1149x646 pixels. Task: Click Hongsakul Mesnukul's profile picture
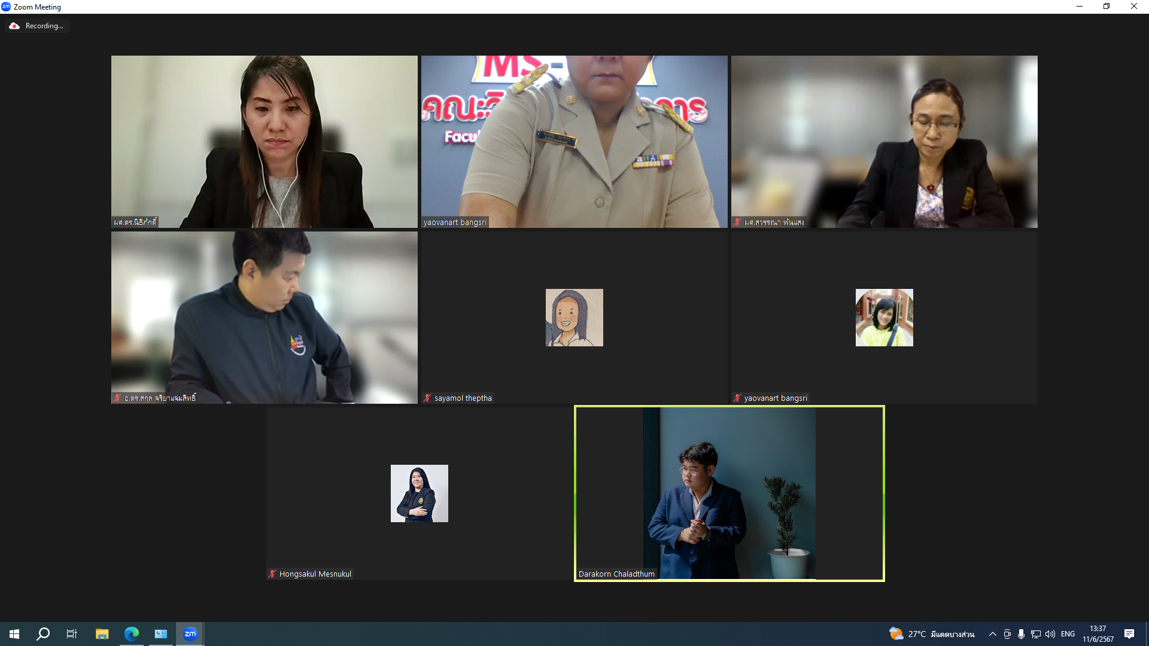pyautogui.click(x=419, y=493)
